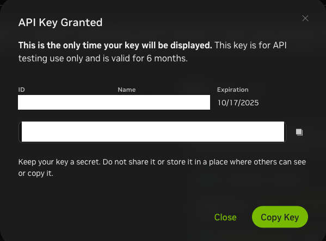This screenshot has width=326, height=241.
Task: Click the Expiration column label
Action: tap(232, 90)
